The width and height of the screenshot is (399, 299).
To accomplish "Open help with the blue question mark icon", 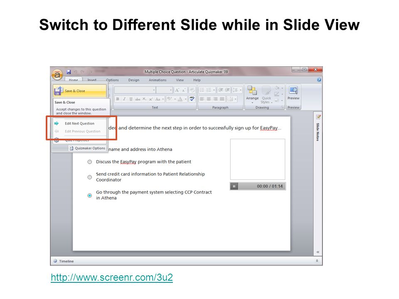I will (x=319, y=80).
